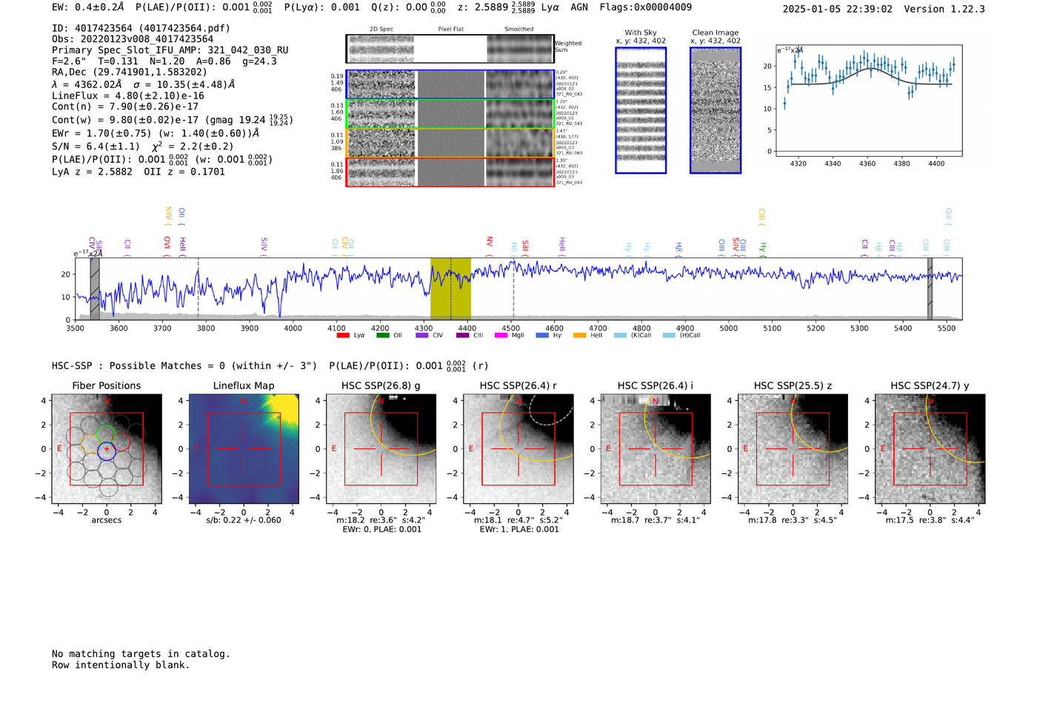The width and height of the screenshot is (1037, 705).
Task: Click the blue fiber circle in Fiber Positions
Action: pos(107,451)
